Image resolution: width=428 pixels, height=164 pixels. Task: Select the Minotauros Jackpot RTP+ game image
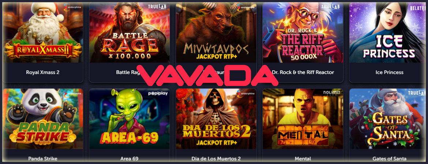pos(216,32)
